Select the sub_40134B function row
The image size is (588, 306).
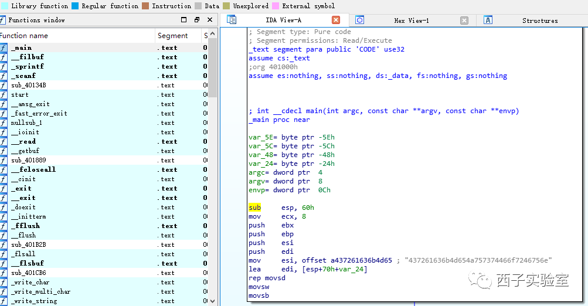tap(104, 85)
